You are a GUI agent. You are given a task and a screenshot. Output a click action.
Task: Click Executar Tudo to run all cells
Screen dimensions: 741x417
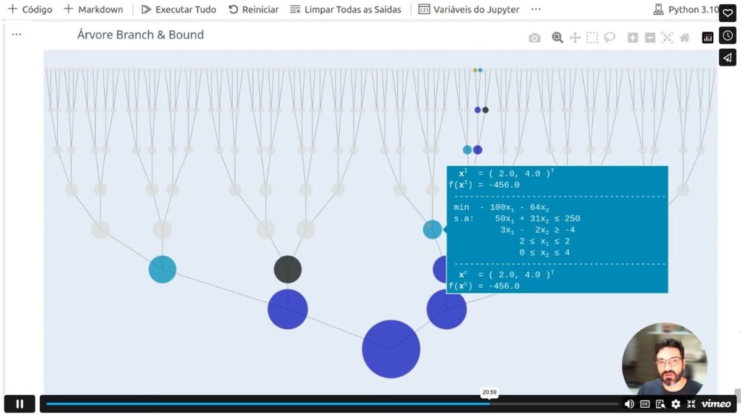tap(178, 9)
